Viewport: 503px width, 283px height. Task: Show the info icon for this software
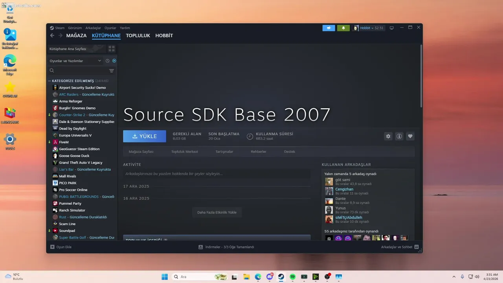pos(399,136)
